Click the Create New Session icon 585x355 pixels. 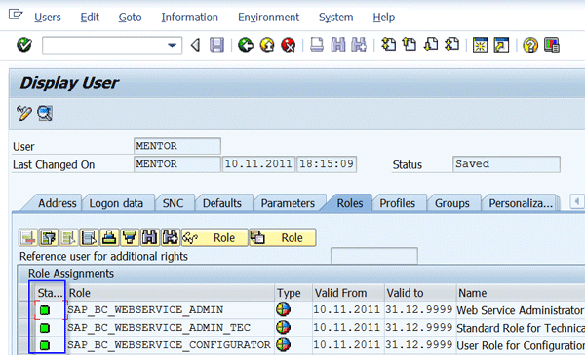480,45
